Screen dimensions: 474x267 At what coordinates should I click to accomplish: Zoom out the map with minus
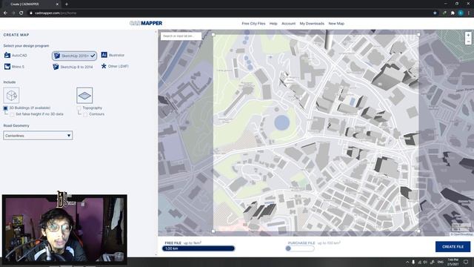coord(468,42)
